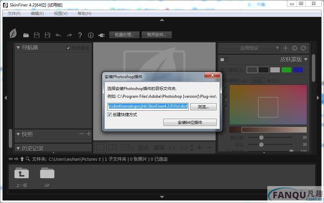Open the 视图(V) menu
Screen dimensions: 324x203
[61, 14]
